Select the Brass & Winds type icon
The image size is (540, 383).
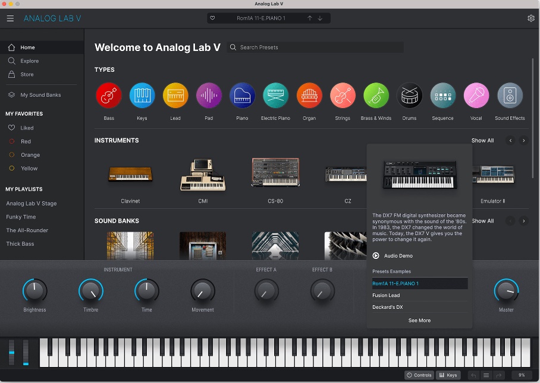376,95
